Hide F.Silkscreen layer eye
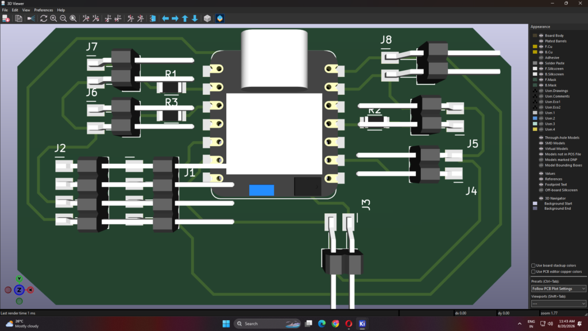This screenshot has width=588, height=331. click(x=541, y=69)
